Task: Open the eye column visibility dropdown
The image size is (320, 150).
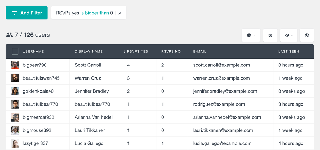Action: coord(289,35)
